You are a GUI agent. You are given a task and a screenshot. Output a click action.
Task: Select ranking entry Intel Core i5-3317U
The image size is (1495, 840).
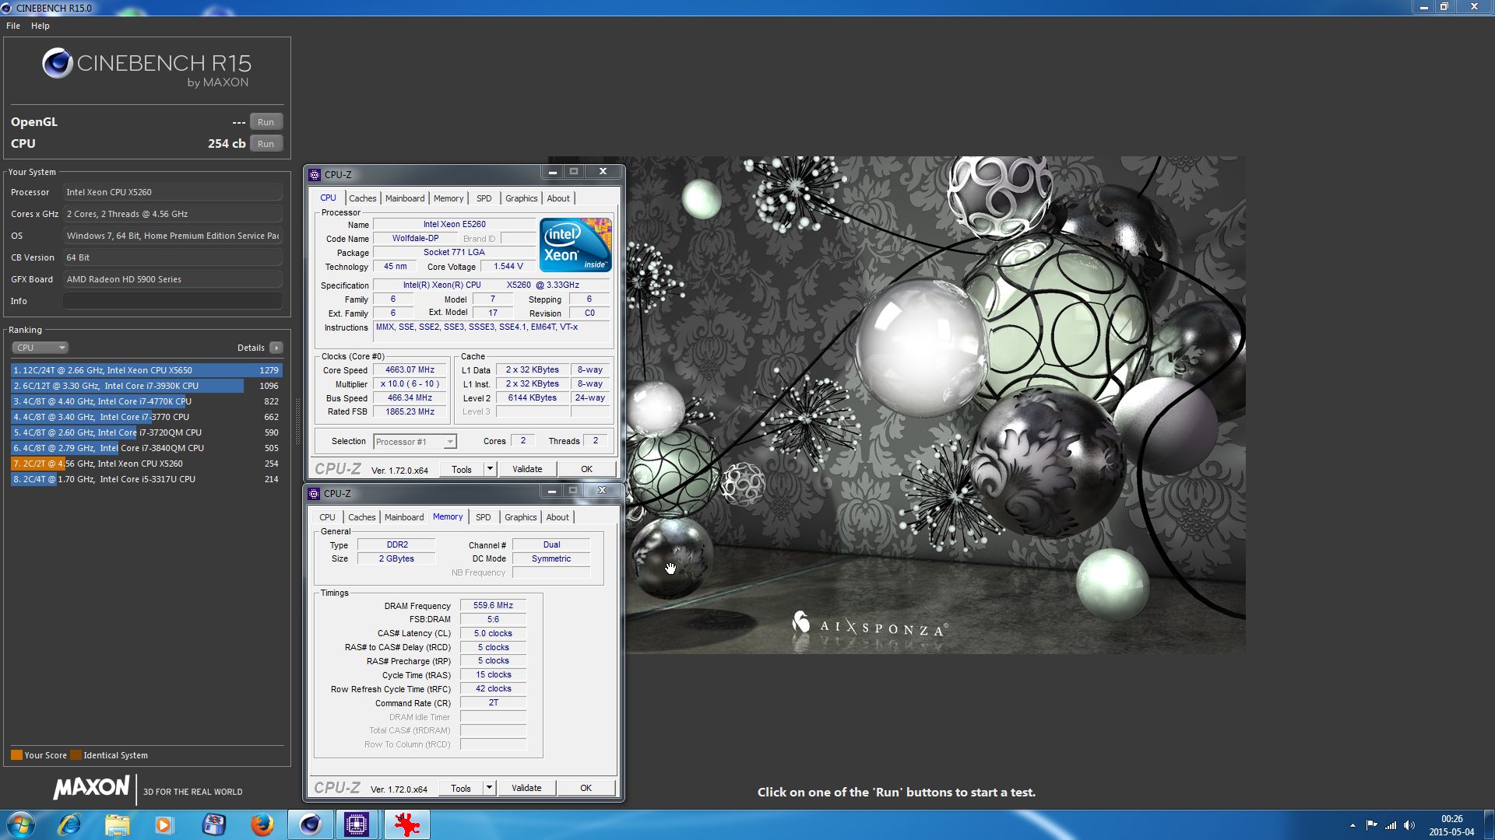pos(146,479)
